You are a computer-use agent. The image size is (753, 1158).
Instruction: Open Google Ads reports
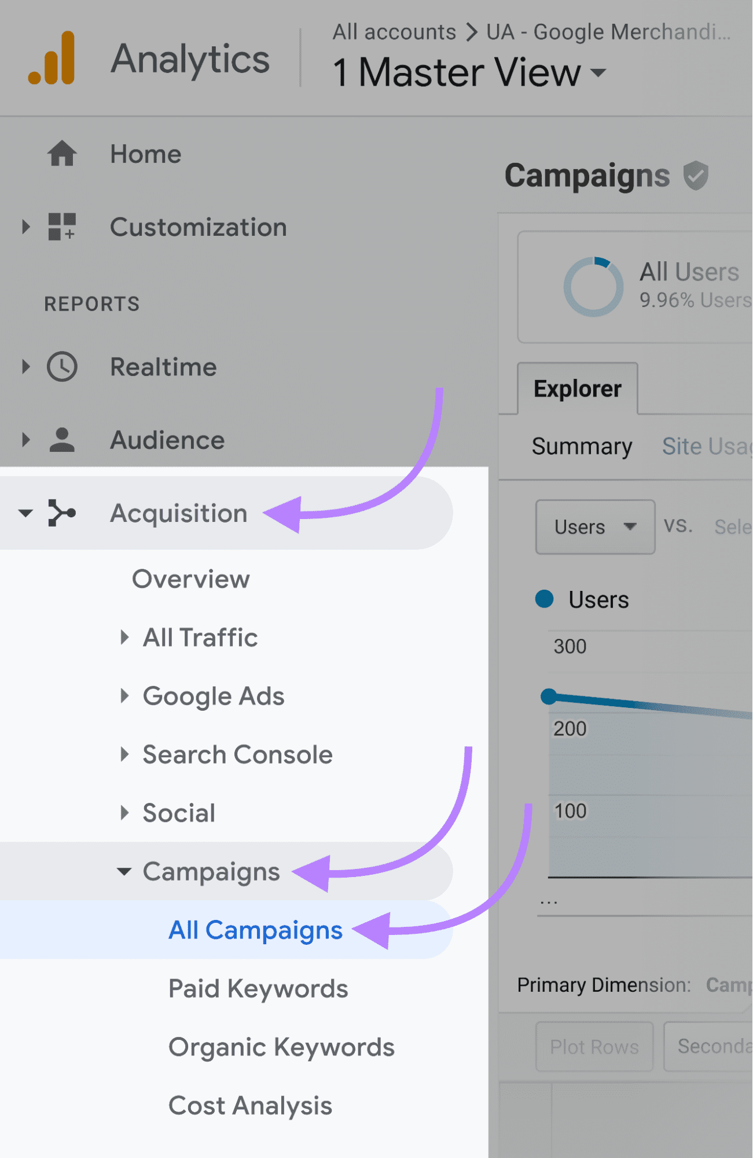[214, 696]
